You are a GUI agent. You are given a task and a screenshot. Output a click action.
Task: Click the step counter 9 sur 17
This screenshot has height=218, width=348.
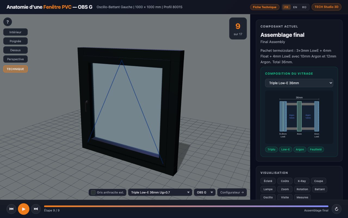[x=238, y=29]
